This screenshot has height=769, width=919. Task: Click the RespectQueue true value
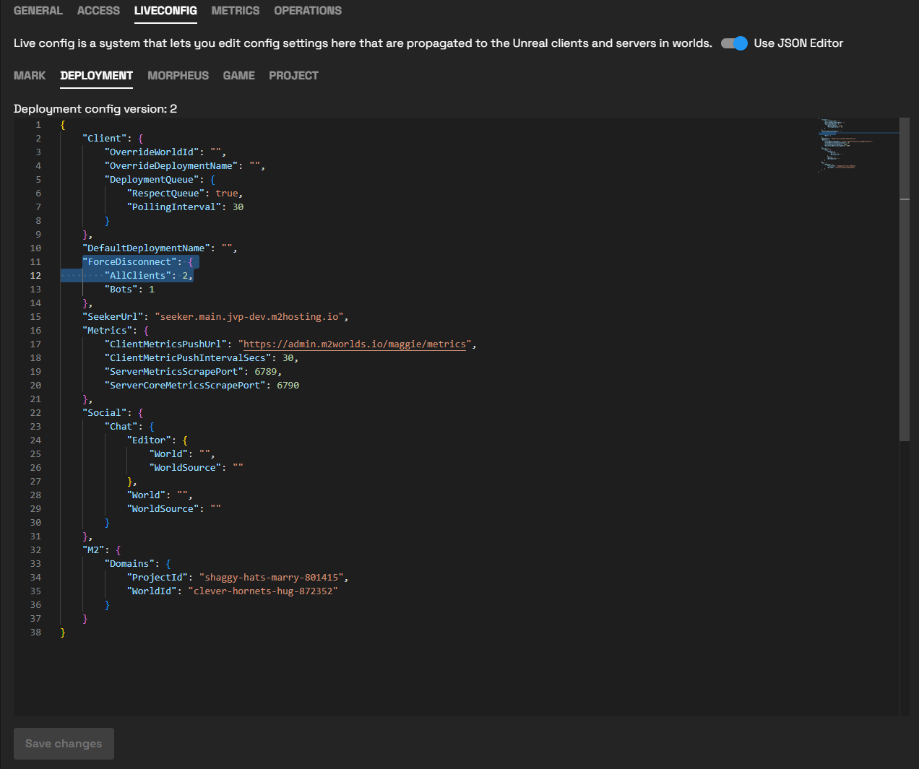coord(226,194)
